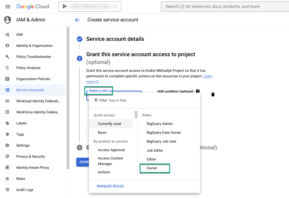Viewport: 289px width, 198px height.
Task: Open the Select a role dropdown
Action: coord(99,91)
